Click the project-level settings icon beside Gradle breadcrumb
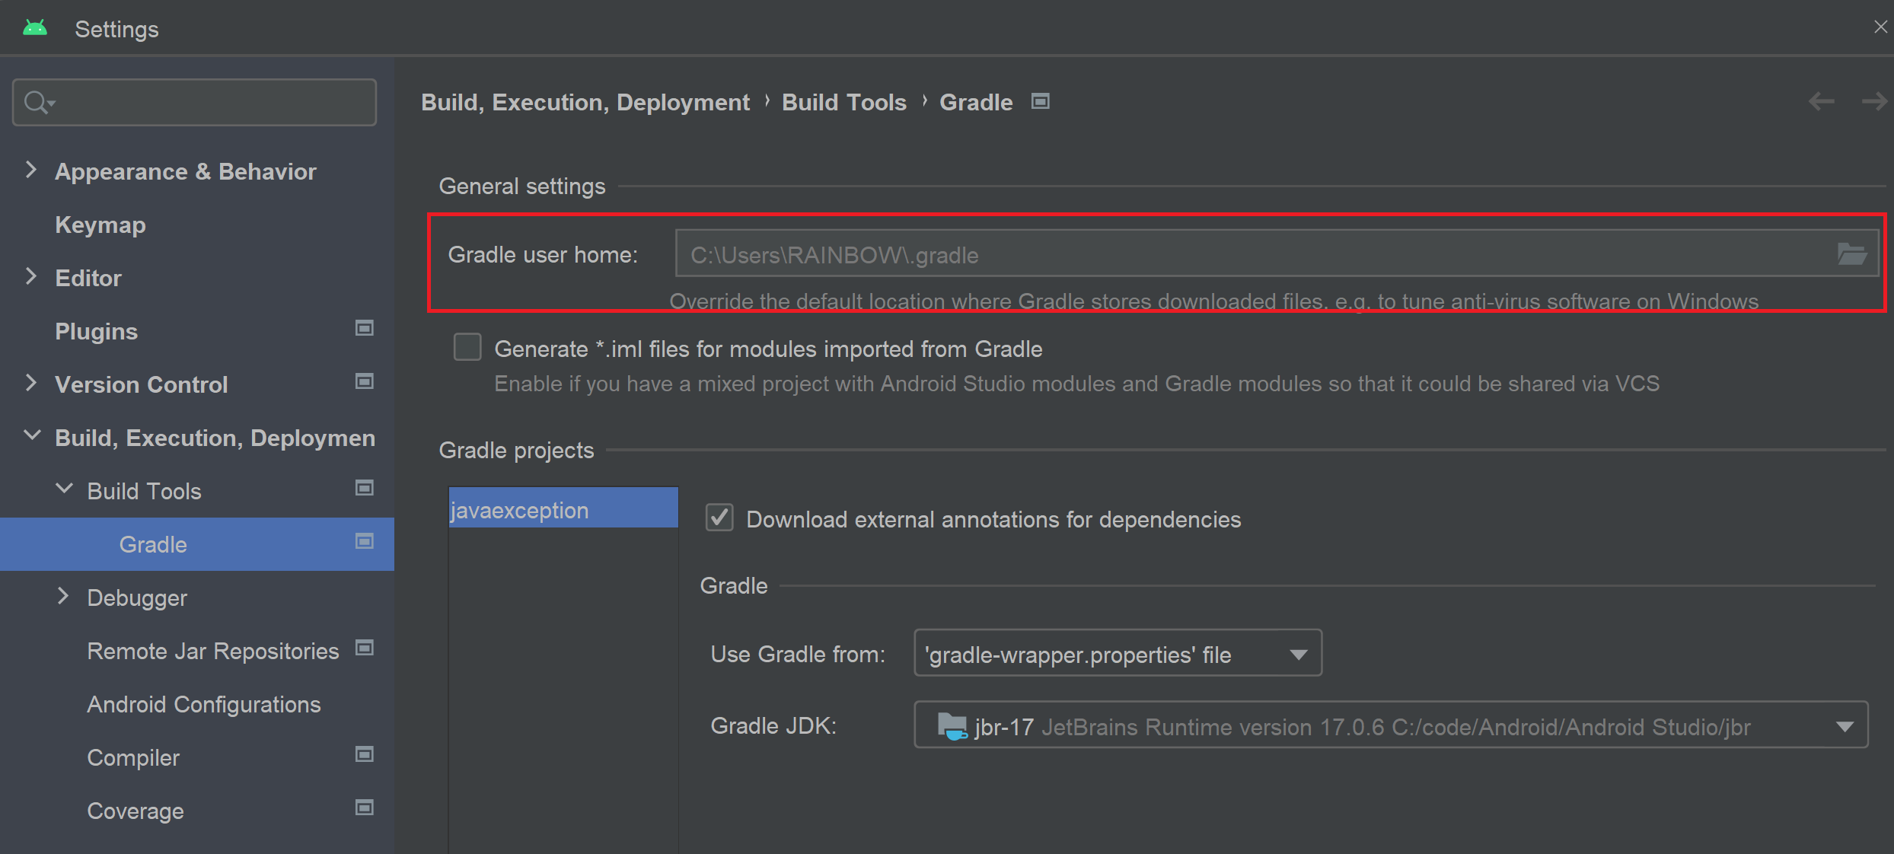The width and height of the screenshot is (1894, 854). (x=1040, y=101)
